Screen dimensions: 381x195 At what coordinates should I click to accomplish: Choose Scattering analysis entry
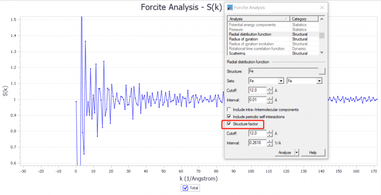point(240,53)
